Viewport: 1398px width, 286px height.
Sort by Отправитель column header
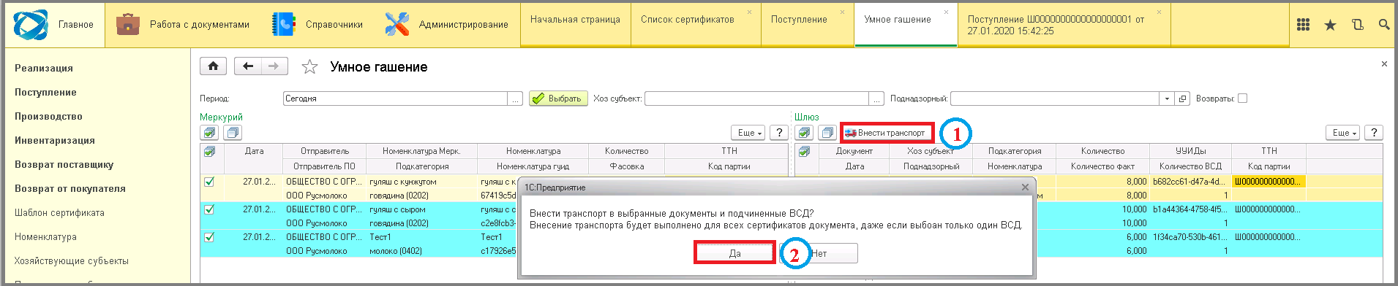click(x=325, y=151)
